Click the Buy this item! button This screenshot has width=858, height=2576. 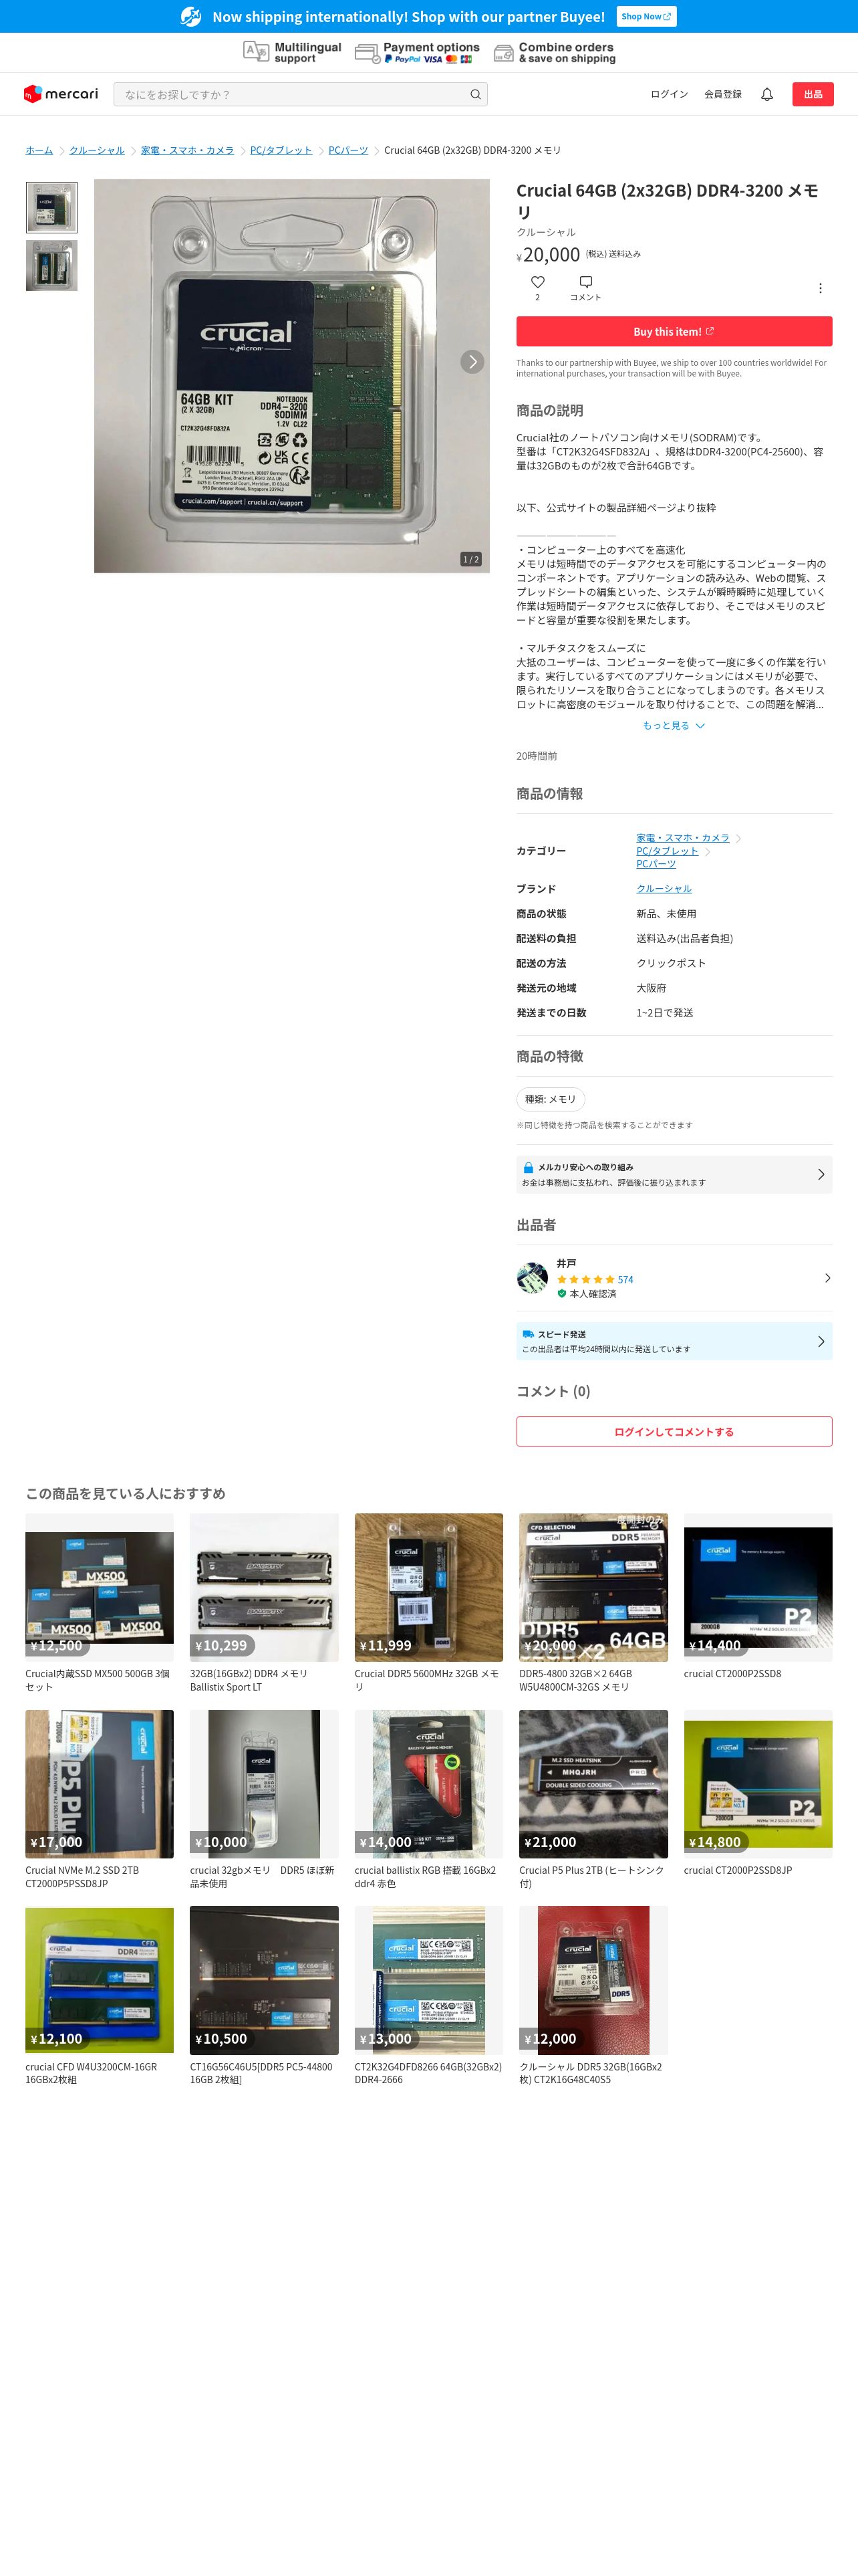click(673, 331)
